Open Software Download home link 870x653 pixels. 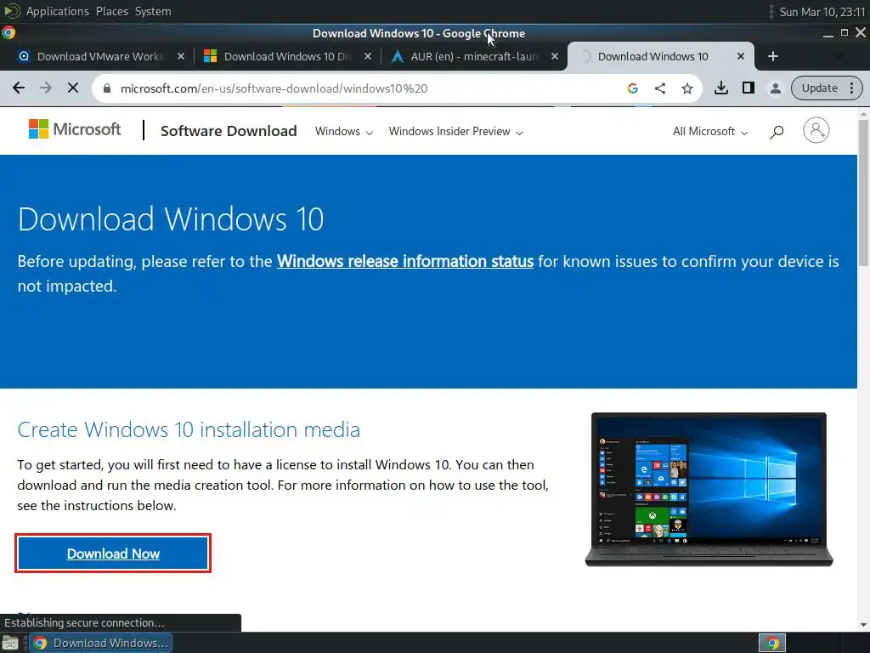[x=229, y=131]
